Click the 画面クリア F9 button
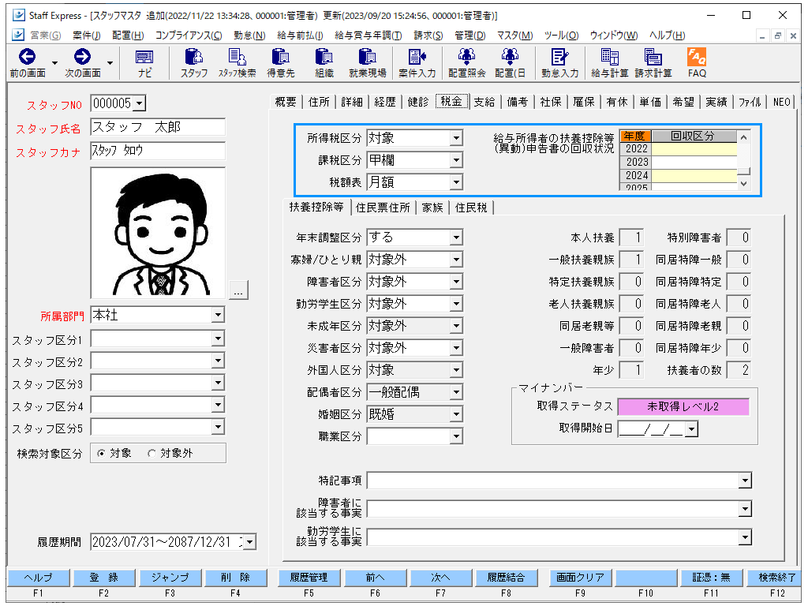 (x=580, y=578)
